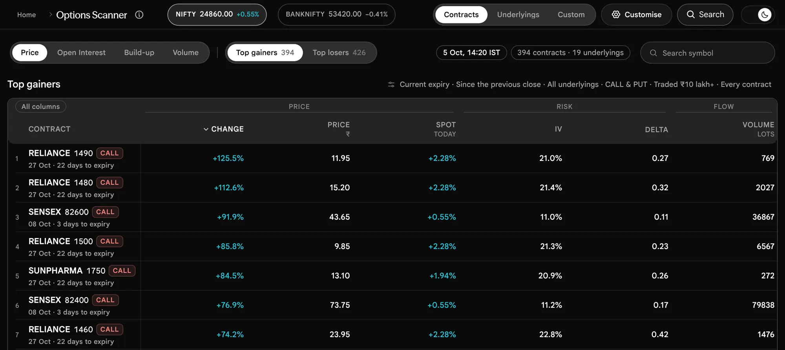The image size is (785, 350).
Task: Show Top gainers 394 list
Action: pos(265,52)
